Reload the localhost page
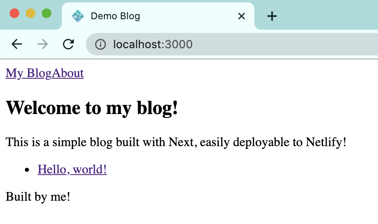Image resolution: width=378 pixels, height=224 pixels. 69,44
